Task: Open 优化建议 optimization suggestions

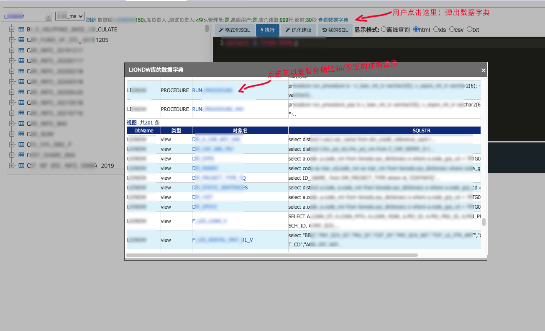Action: tap(299, 30)
